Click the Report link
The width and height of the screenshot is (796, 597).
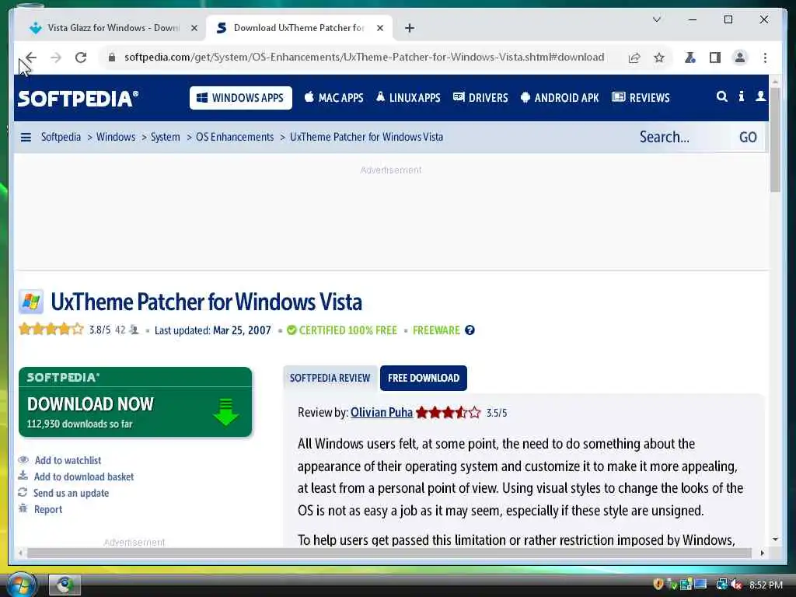click(x=47, y=509)
